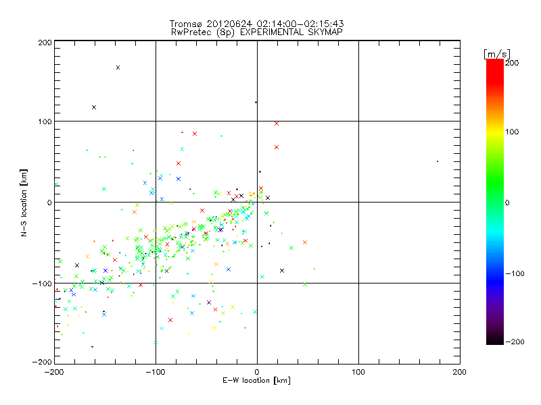Click the red X marker just below the 100 km north line
This screenshot has height=405, width=541.
[277, 124]
